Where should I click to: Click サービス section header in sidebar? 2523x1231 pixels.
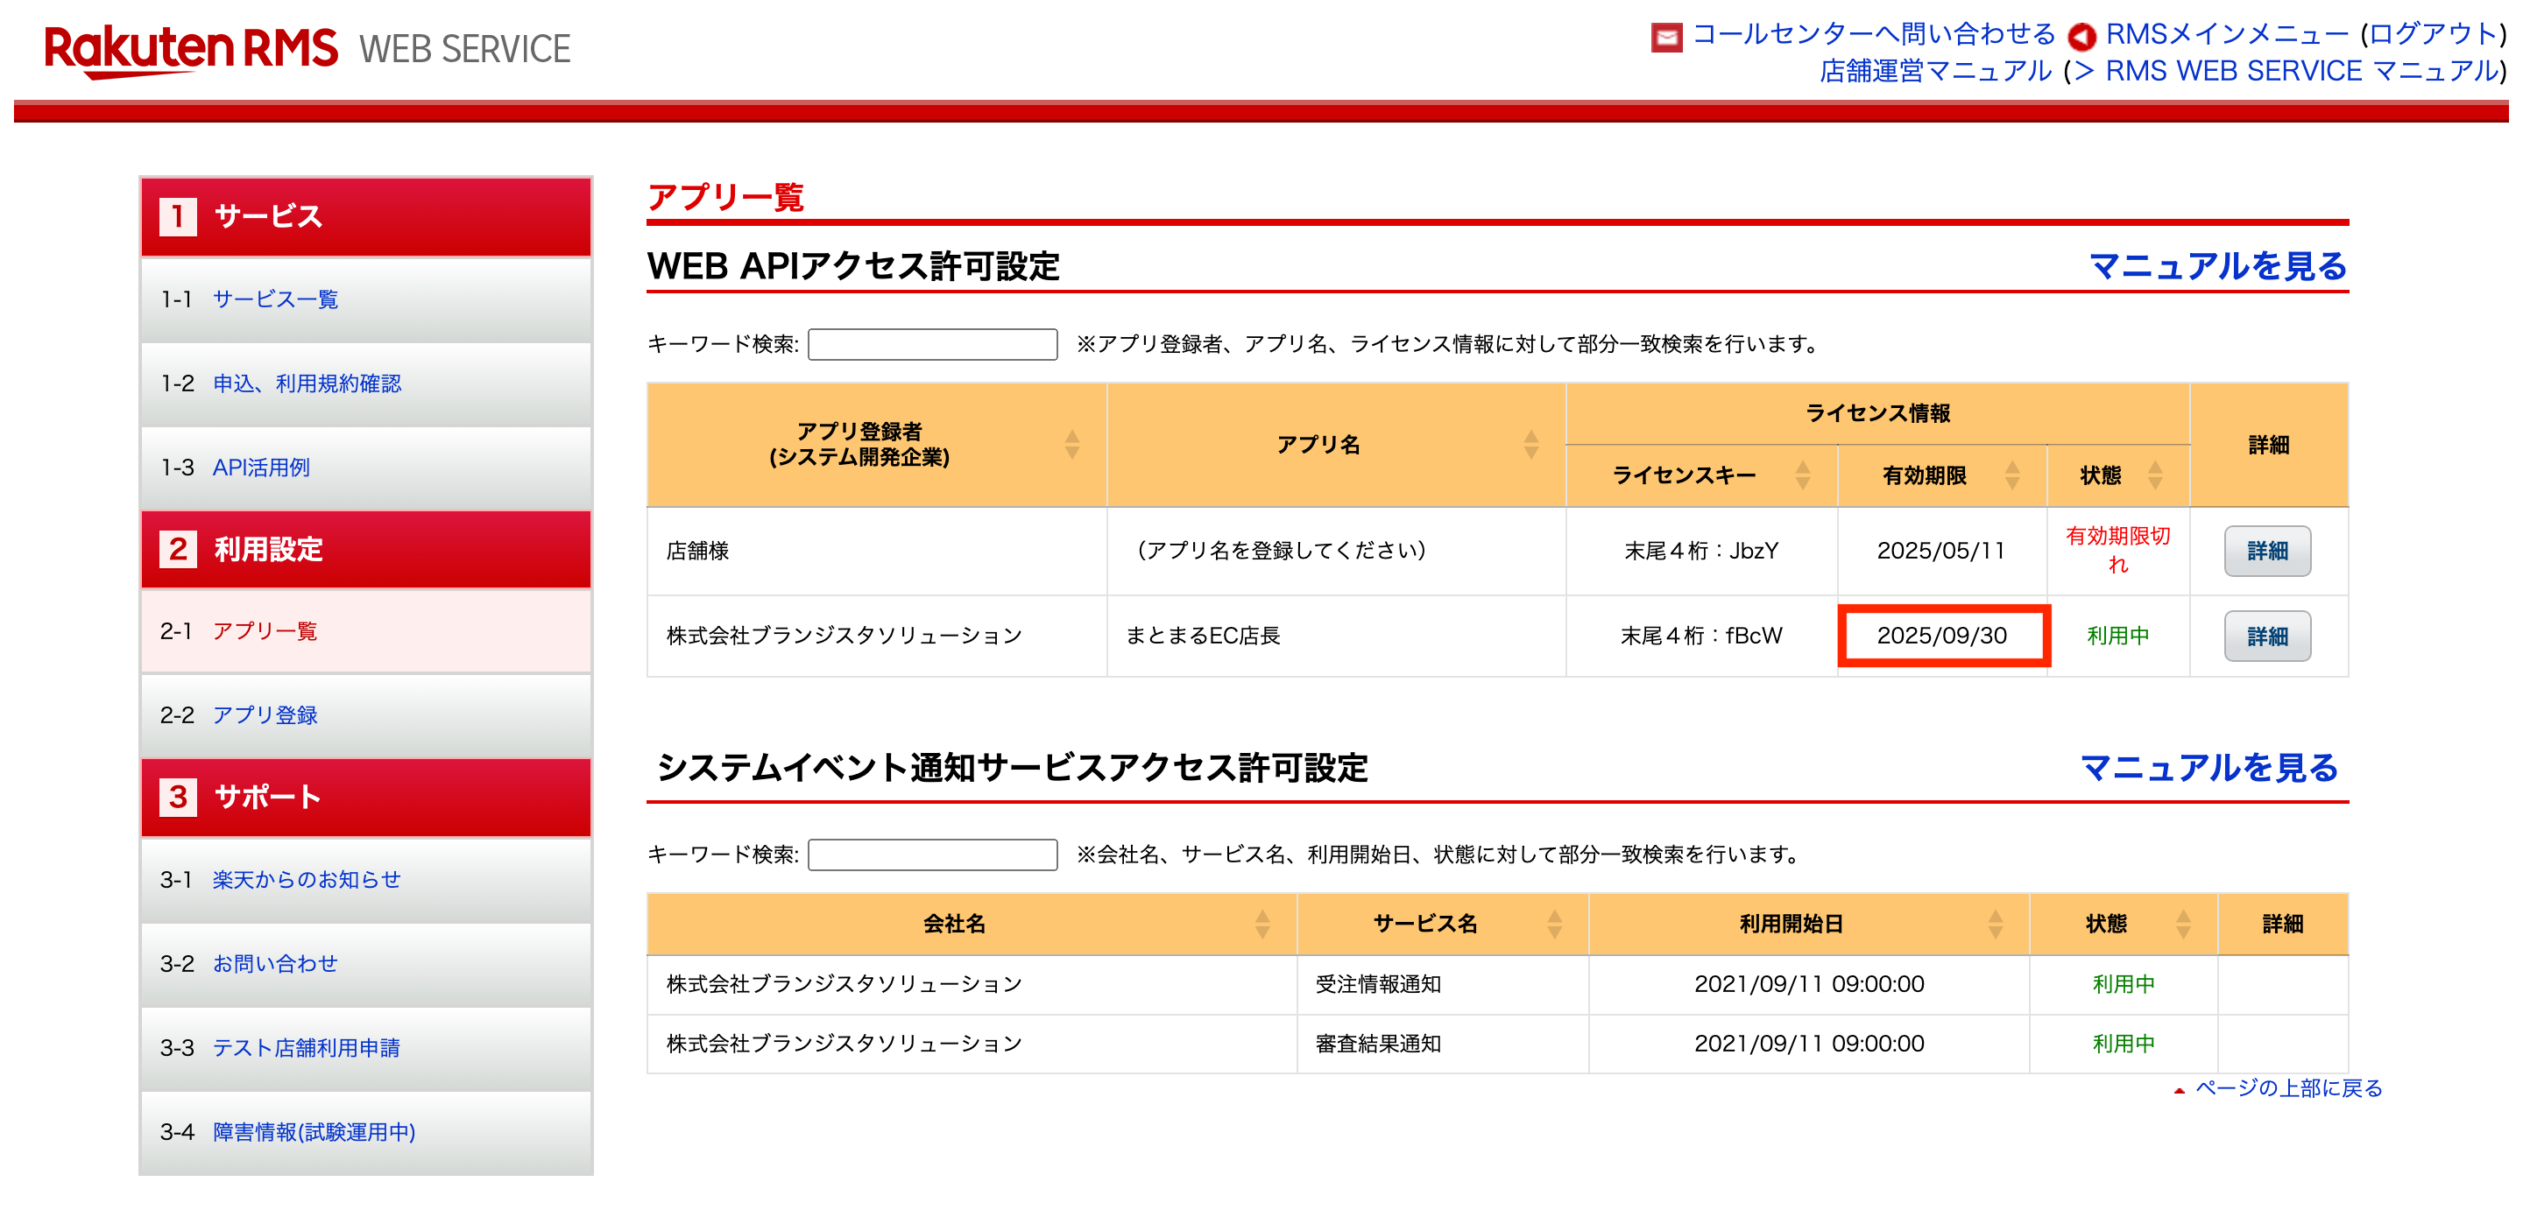tap(366, 216)
